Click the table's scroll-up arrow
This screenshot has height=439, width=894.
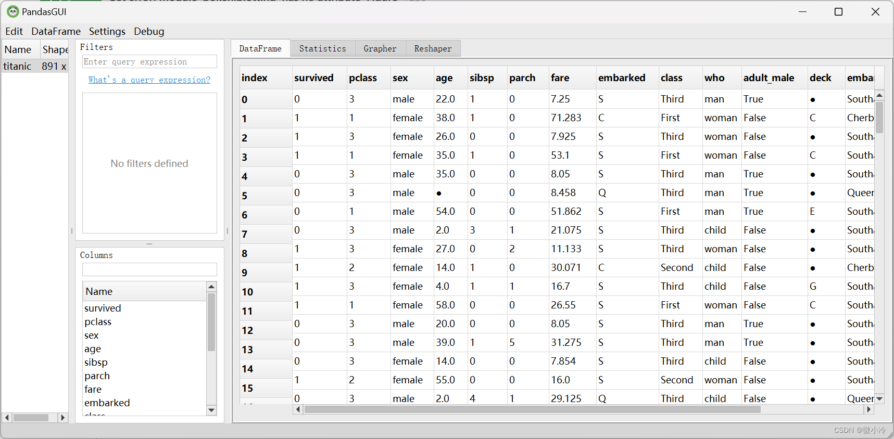point(879,95)
